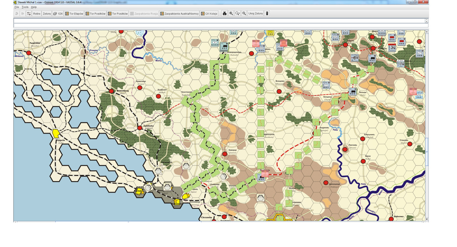Select the 6-3-5-5 unit counter
Viewport: 457px width, 247px height.
pyautogui.click(x=215, y=43)
